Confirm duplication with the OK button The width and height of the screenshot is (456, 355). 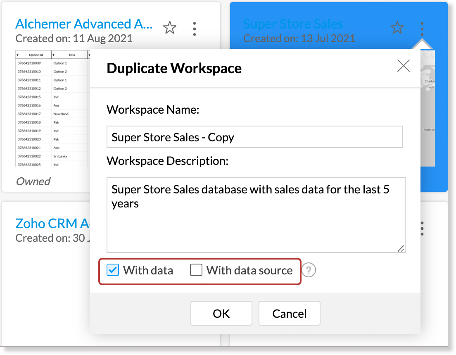221,313
